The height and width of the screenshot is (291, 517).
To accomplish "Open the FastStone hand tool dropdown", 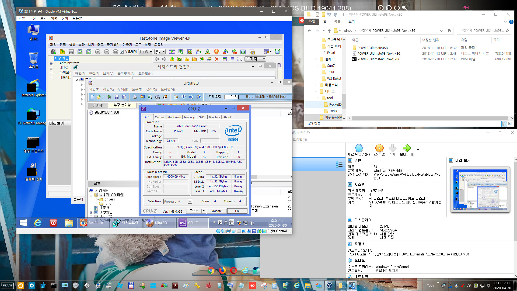I will coord(163,52).
